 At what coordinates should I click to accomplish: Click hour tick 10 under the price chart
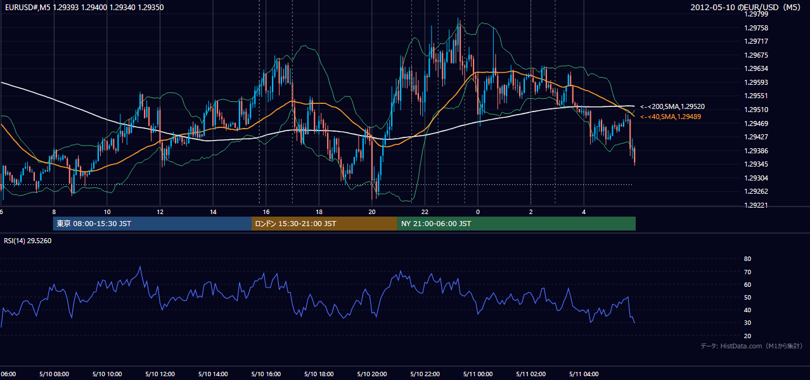(x=107, y=212)
